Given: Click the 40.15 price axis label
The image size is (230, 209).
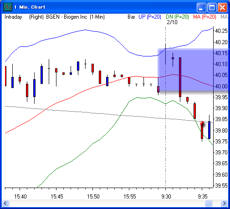Looking at the screenshot, I should pos(221,53).
